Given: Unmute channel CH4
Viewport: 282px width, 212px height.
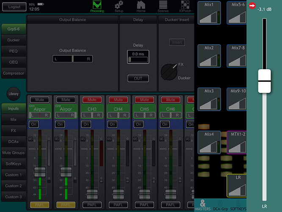Looking at the screenshot, I should coord(118,100).
